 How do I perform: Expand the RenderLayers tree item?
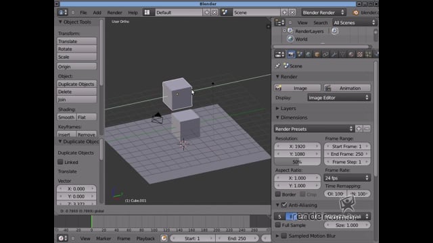(284, 31)
